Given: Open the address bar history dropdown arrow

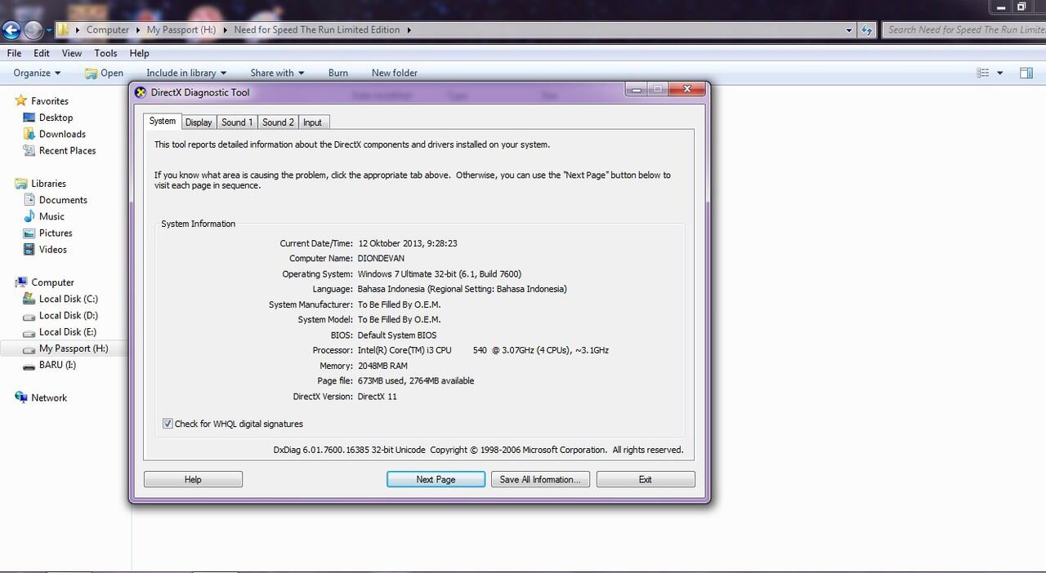Looking at the screenshot, I should pos(849,30).
